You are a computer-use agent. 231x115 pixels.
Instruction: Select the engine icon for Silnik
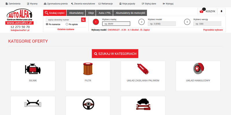tap(33, 69)
